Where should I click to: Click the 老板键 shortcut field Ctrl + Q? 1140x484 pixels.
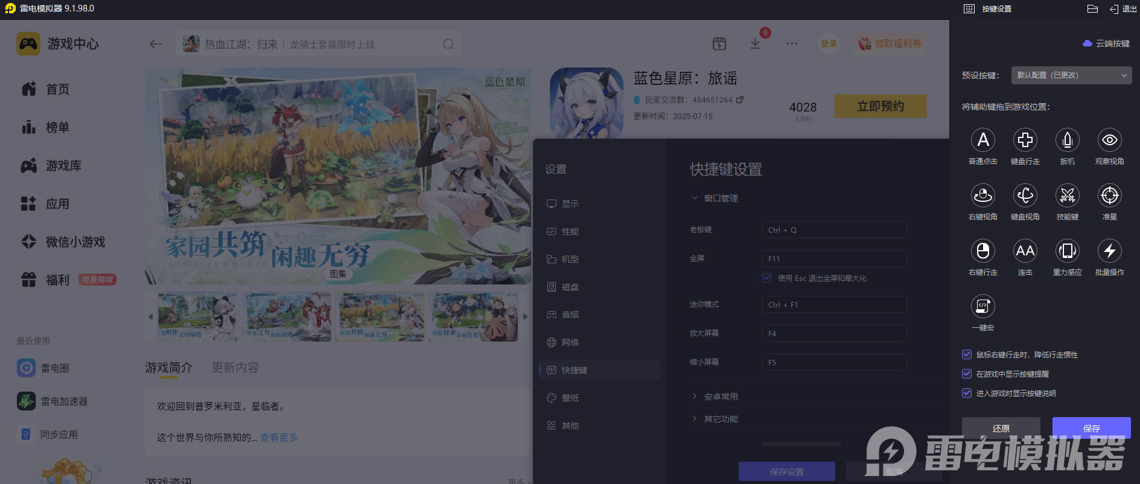point(834,230)
